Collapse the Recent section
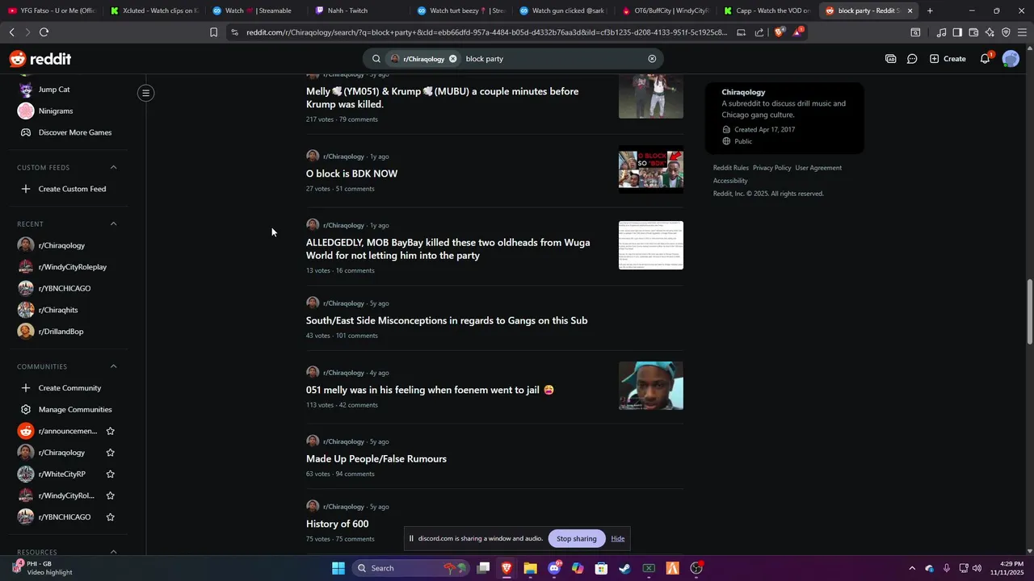This screenshot has width=1034, height=581. (113, 224)
